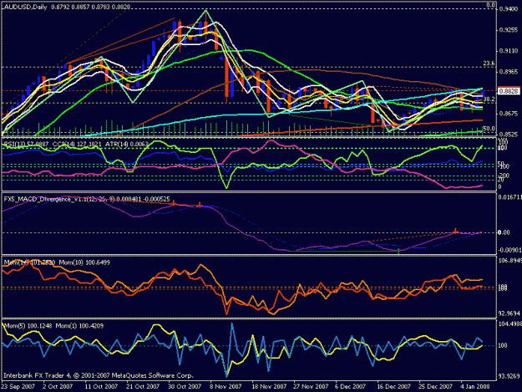
Task: Click the Mom(1) 100.4209 indicator label
Action: click(x=79, y=326)
